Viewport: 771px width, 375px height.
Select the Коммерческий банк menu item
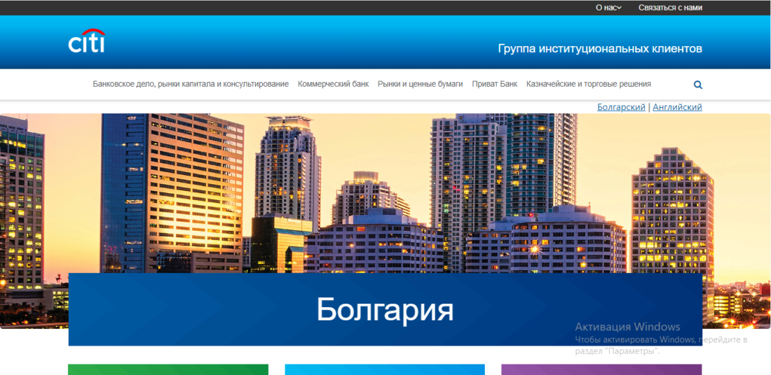click(x=333, y=84)
